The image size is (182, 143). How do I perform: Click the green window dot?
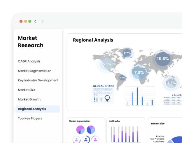(x=30, y=21)
